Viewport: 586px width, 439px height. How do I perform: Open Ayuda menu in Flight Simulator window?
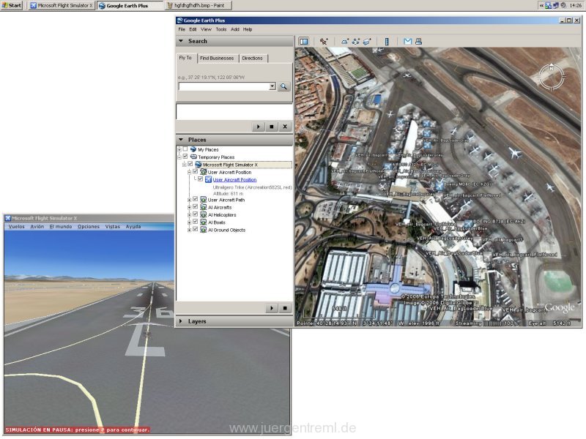(x=133, y=227)
